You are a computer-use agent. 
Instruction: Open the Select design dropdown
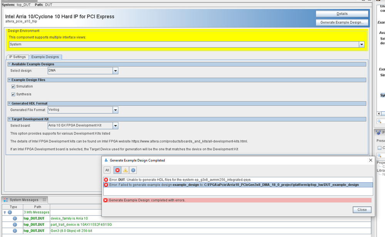tap(115, 71)
